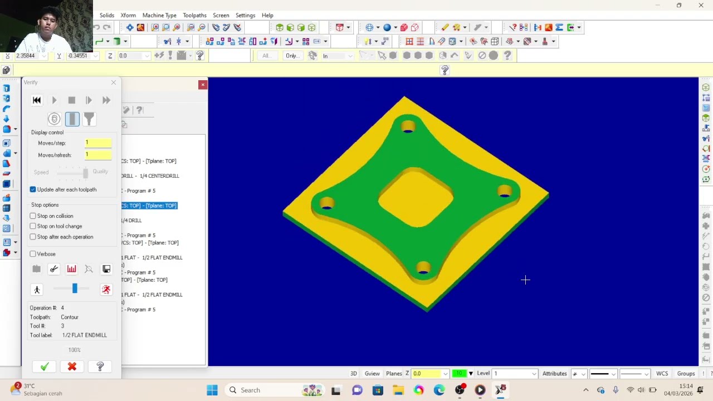The image size is (713, 401).
Task: Enable Stop on tool change
Action: click(33, 226)
